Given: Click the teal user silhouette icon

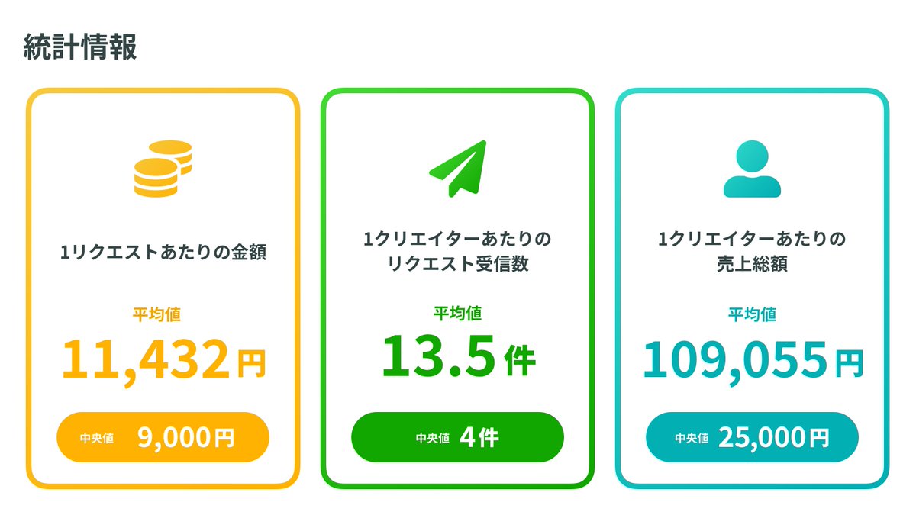Looking at the screenshot, I should point(752,169).
